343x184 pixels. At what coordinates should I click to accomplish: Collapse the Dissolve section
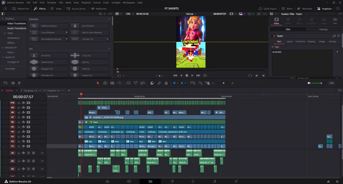[109, 19]
